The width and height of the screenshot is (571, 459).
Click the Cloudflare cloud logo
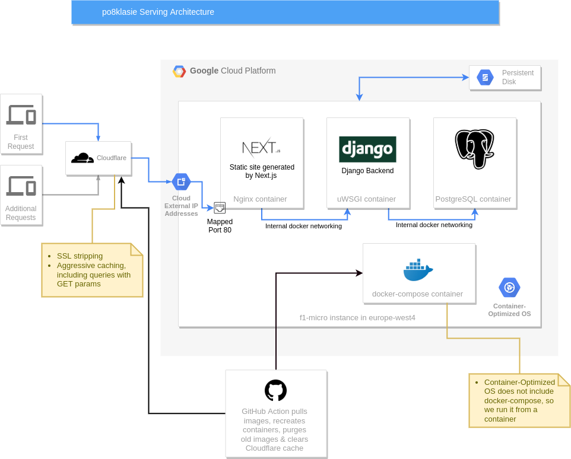tap(83, 158)
